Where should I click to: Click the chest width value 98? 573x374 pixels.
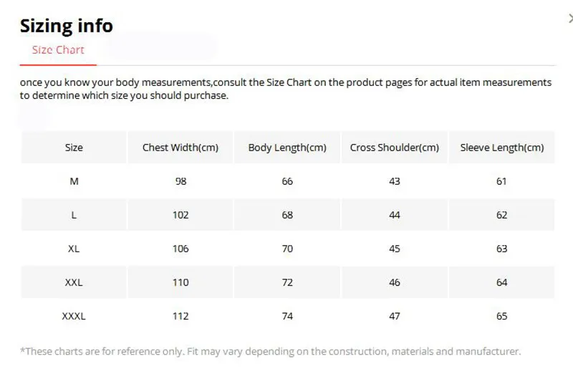[x=180, y=181]
